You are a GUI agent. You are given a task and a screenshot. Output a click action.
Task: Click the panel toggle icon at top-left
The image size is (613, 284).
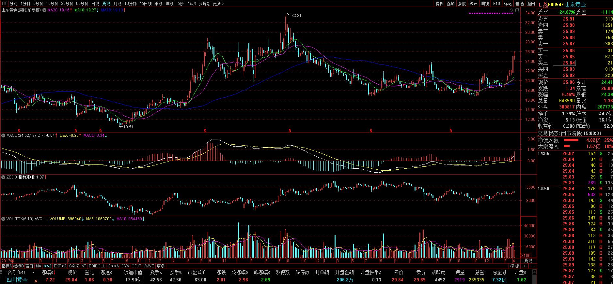4,4
